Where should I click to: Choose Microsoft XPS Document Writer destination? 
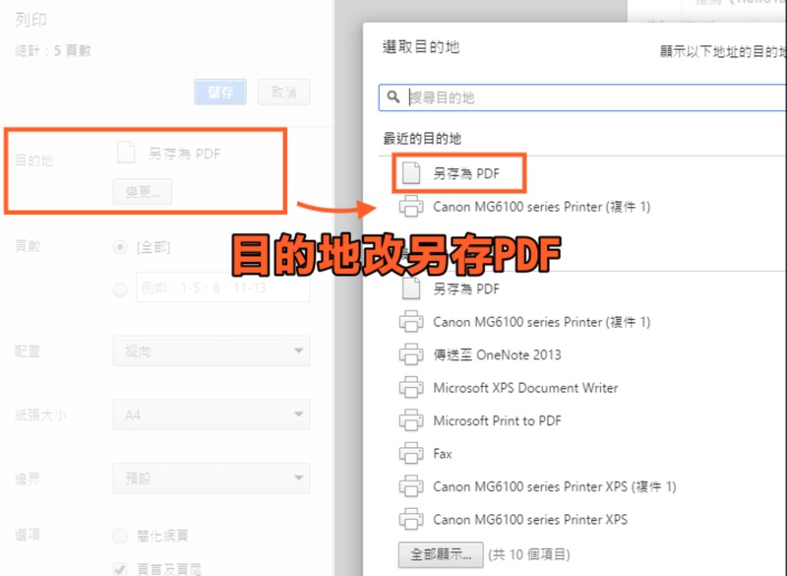point(525,388)
